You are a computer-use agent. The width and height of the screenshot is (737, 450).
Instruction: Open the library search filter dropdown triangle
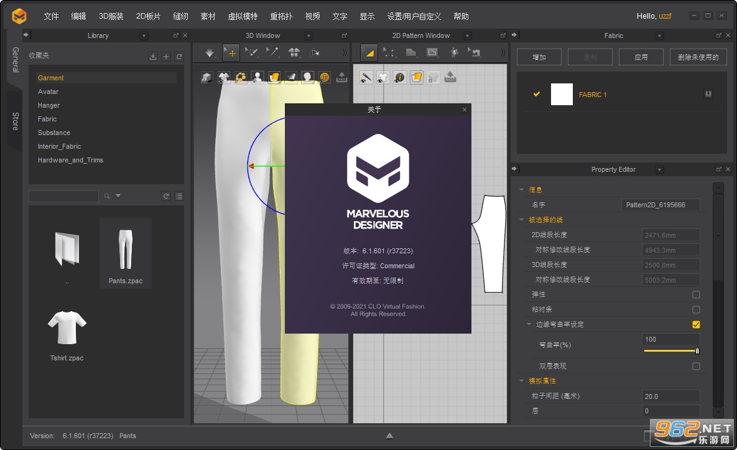(x=118, y=196)
